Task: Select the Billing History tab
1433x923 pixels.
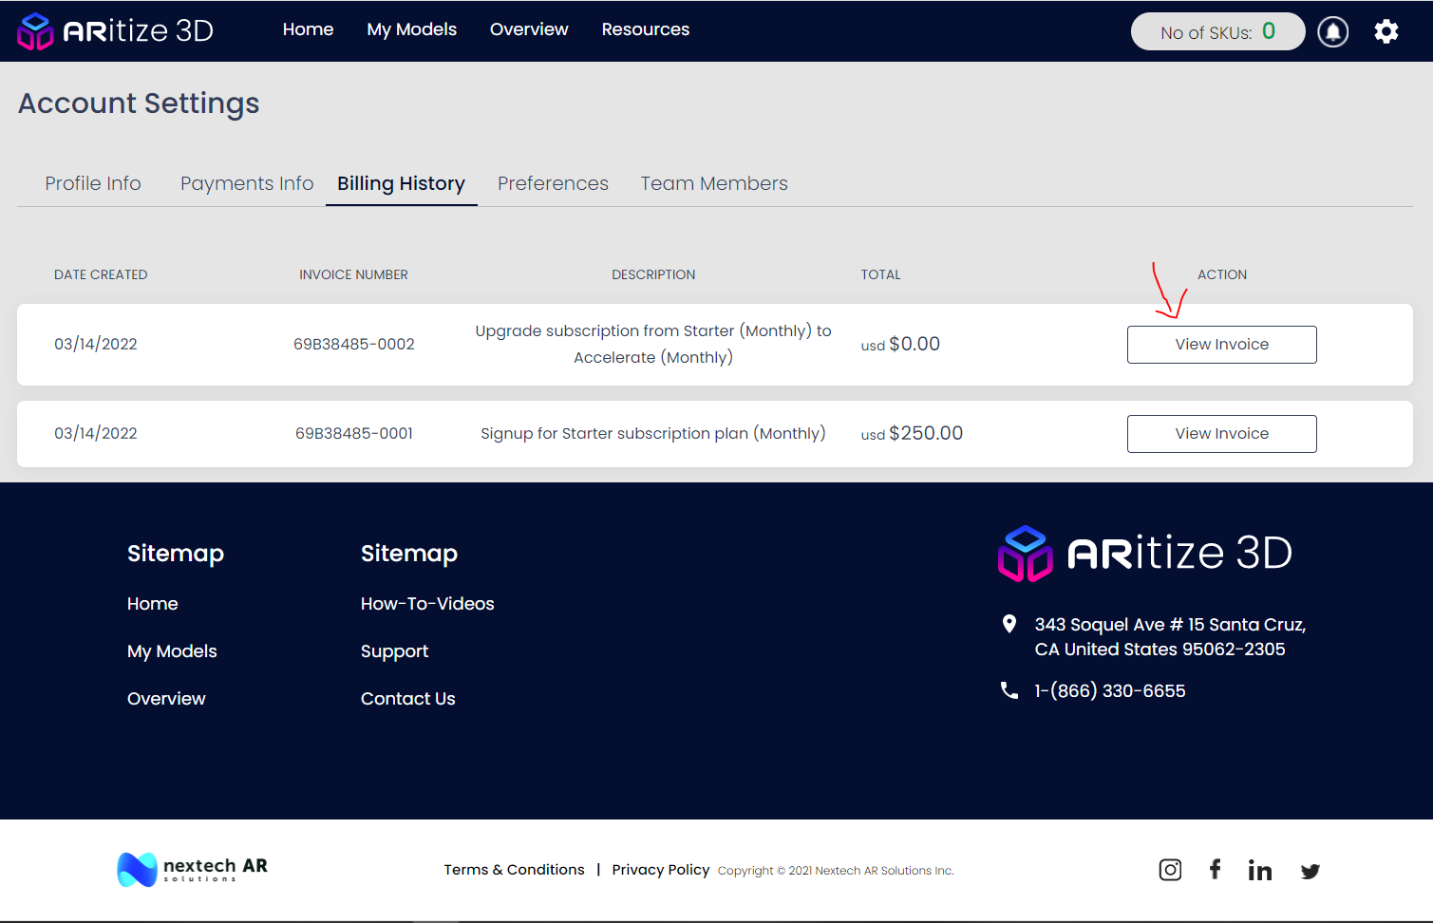Action: pos(401,183)
